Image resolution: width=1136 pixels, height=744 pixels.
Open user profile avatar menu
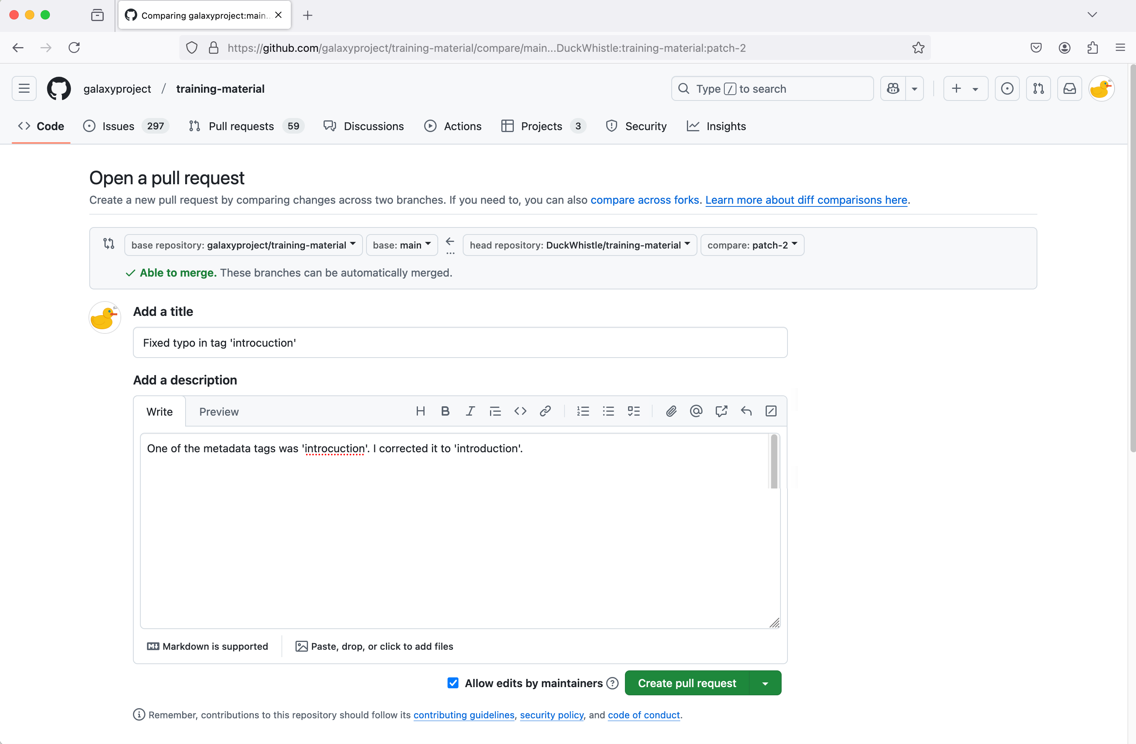pos(1101,89)
